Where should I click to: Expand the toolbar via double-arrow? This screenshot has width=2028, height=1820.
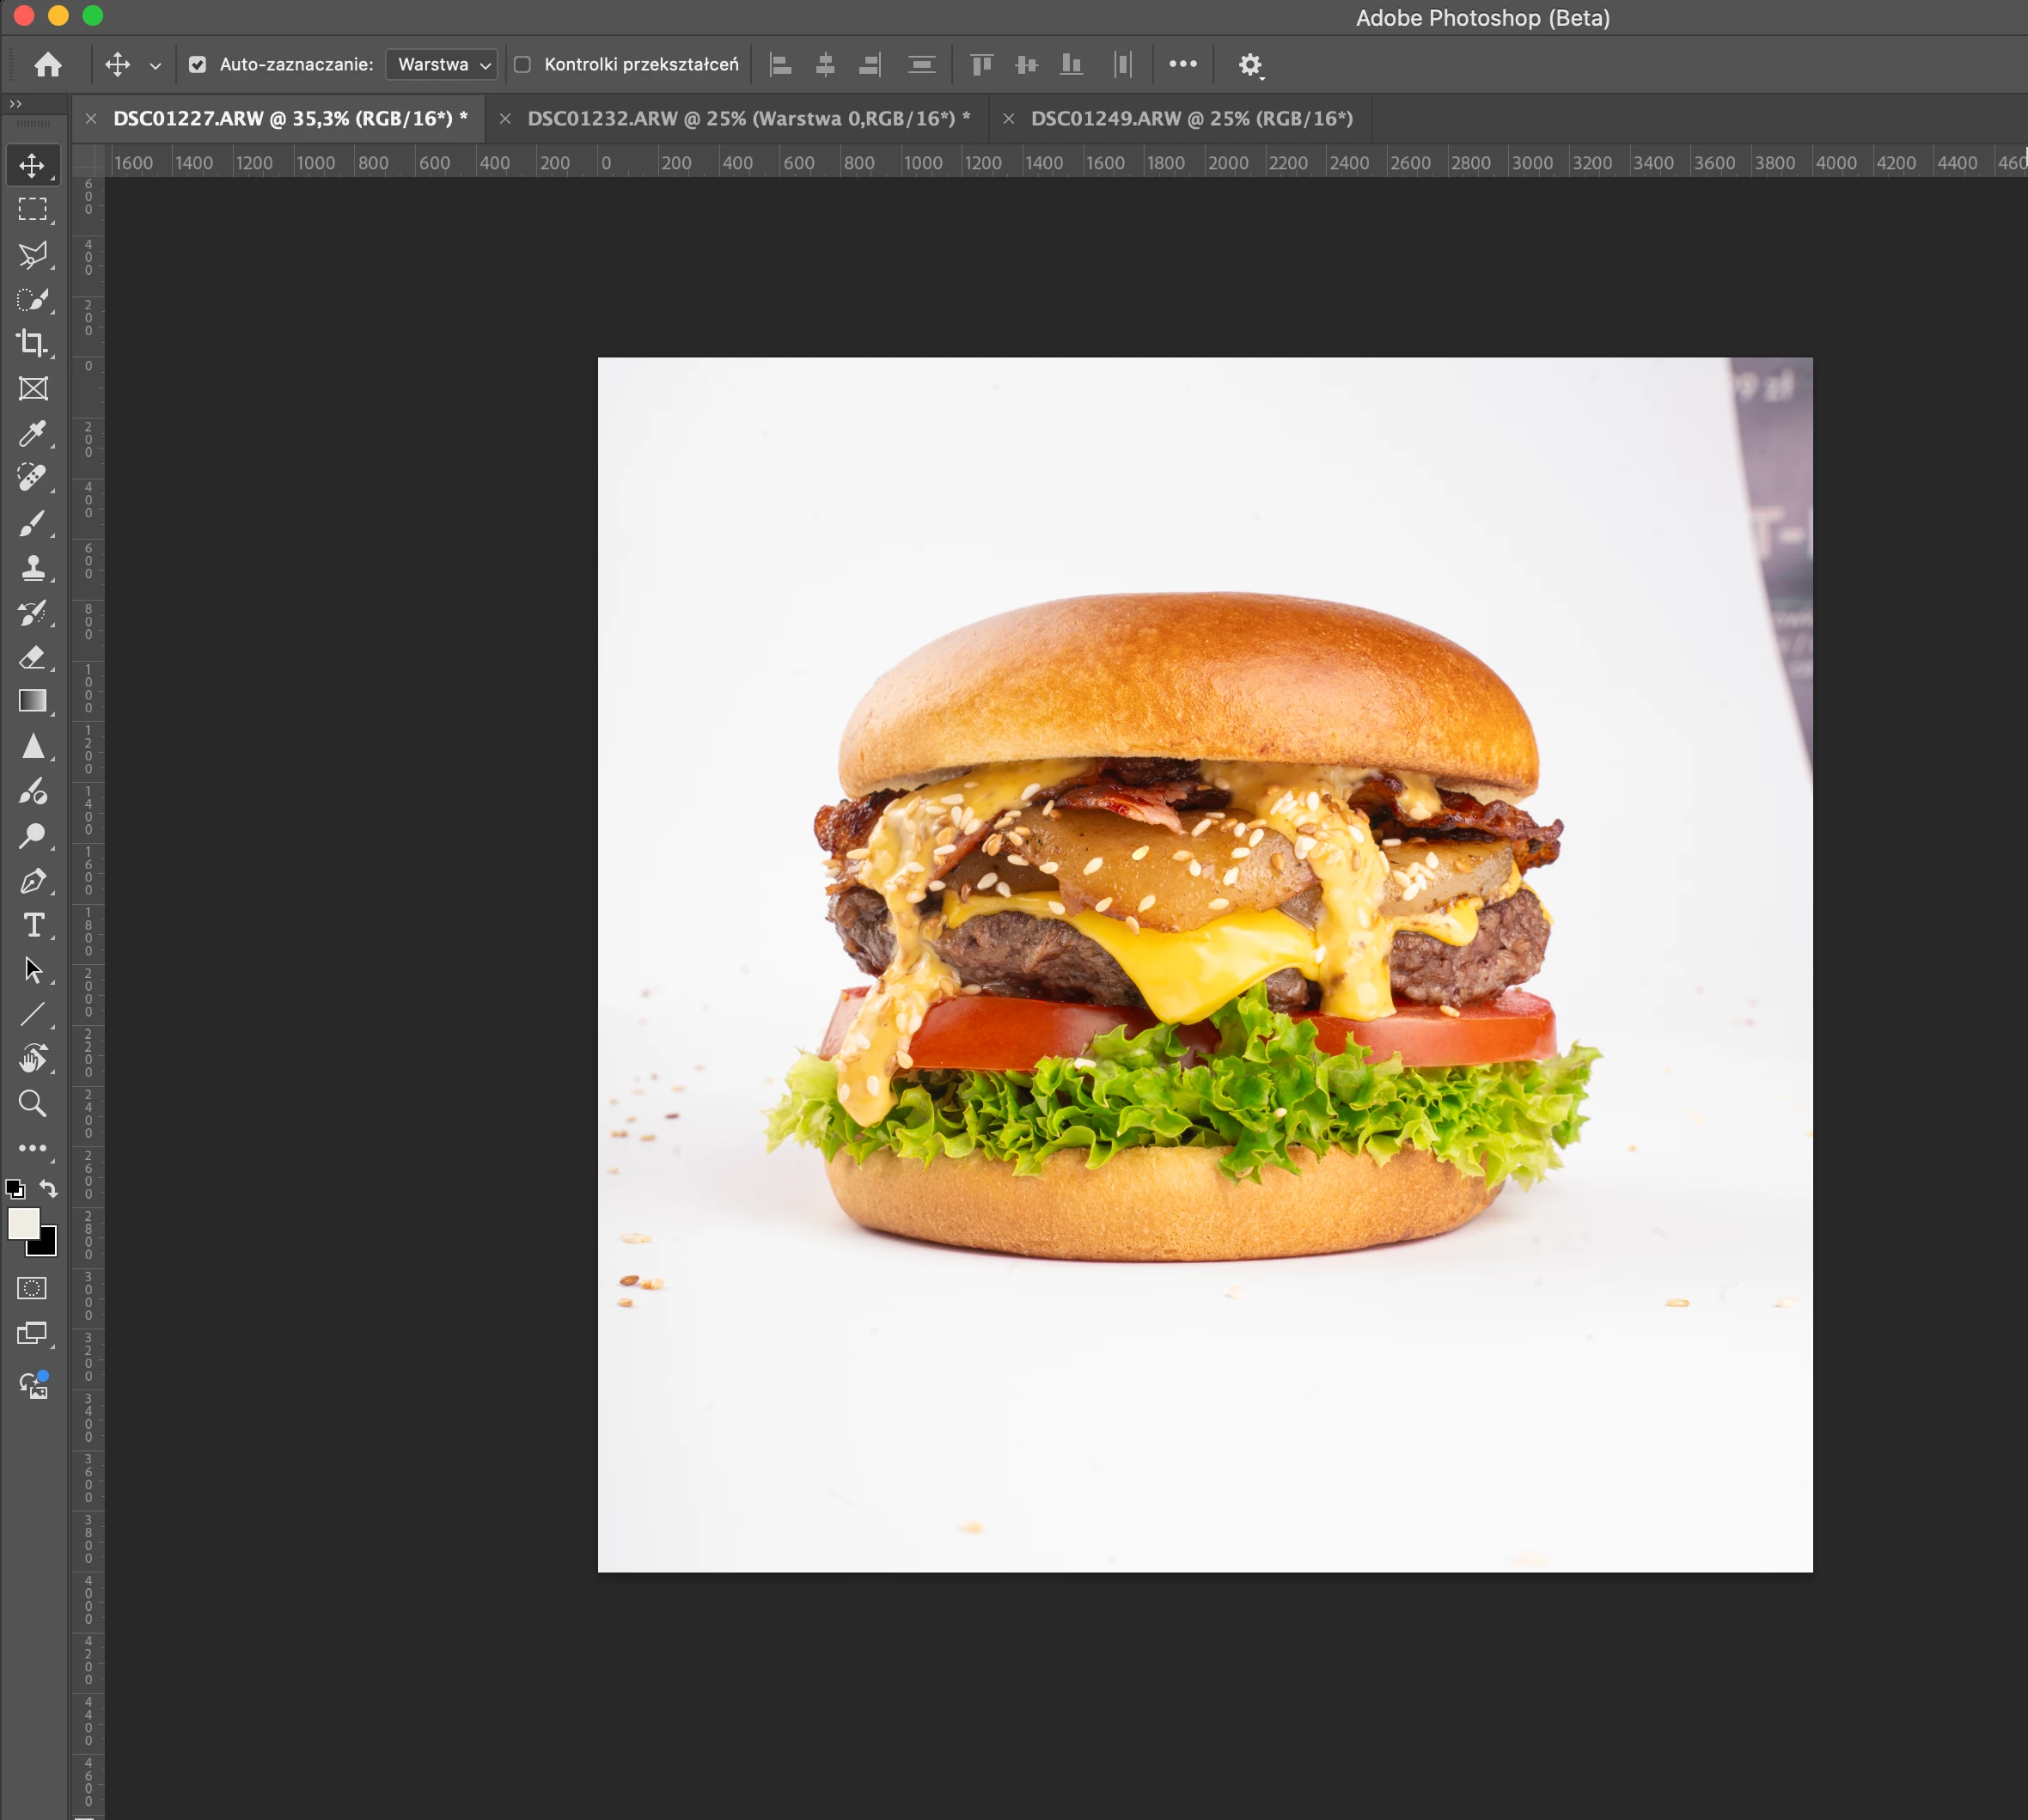(x=15, y=104)
